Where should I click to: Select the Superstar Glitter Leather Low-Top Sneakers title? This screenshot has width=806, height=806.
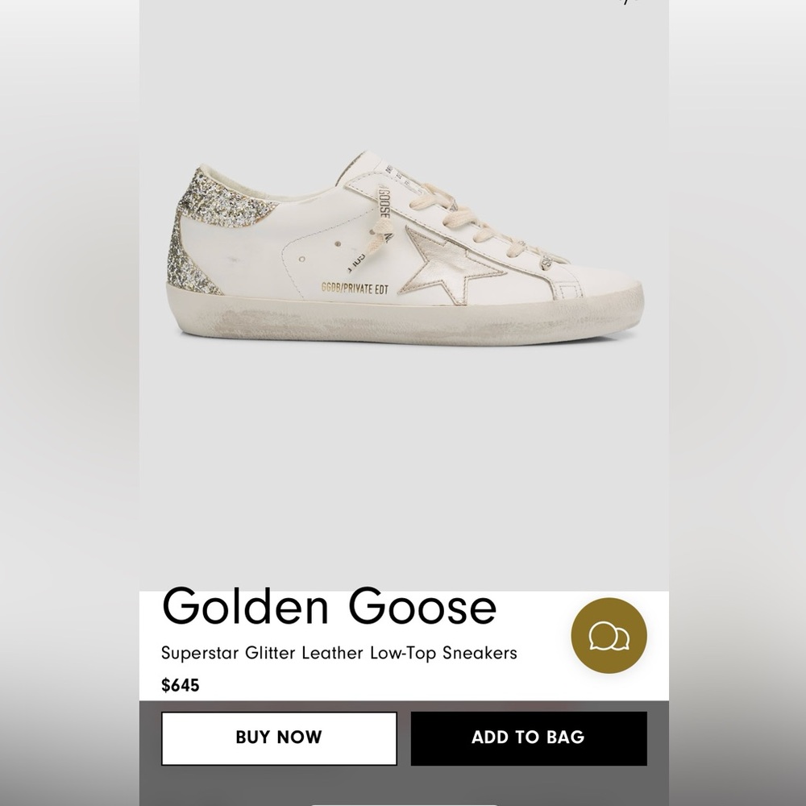pyautogui.click(x=341, y=654)
